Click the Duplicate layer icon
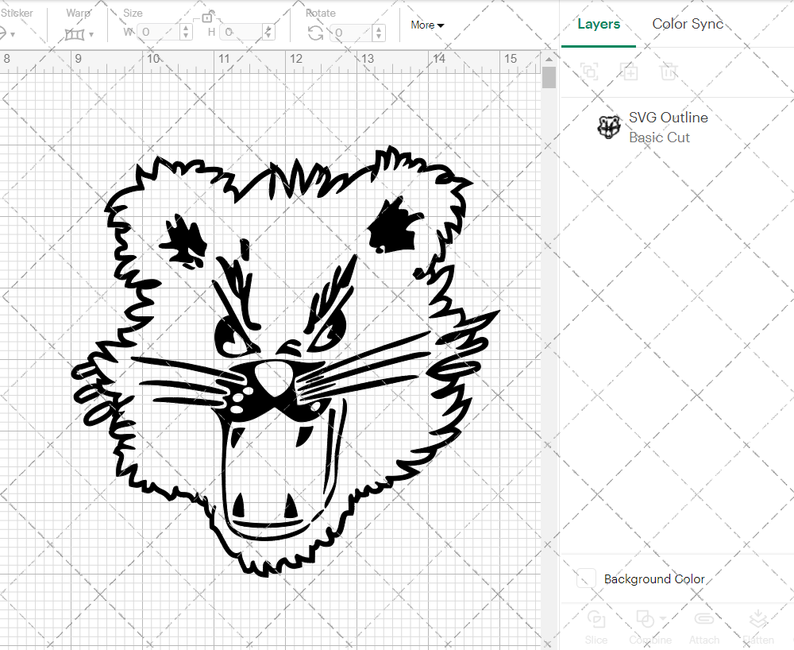The image size is (794, 650). pos(630,72)
